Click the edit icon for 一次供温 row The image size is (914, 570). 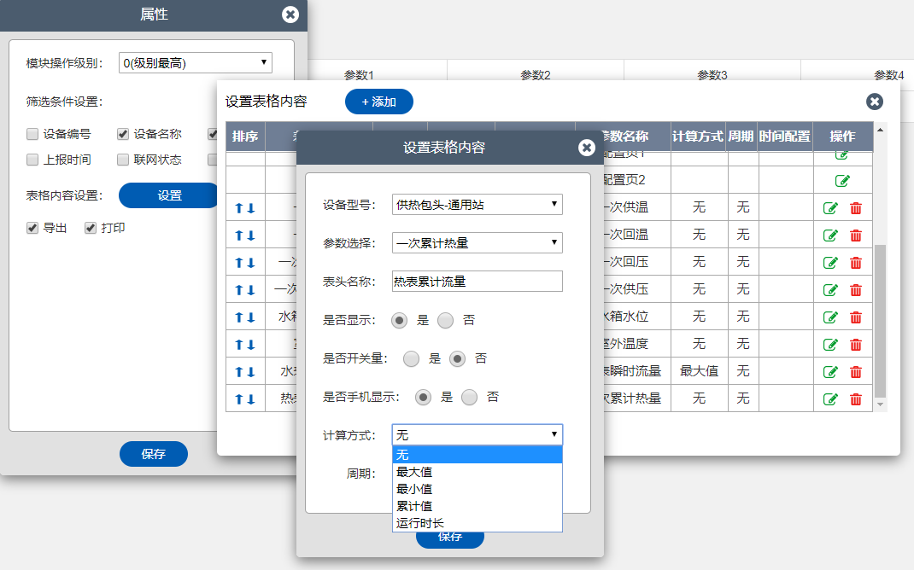point(829,207)
